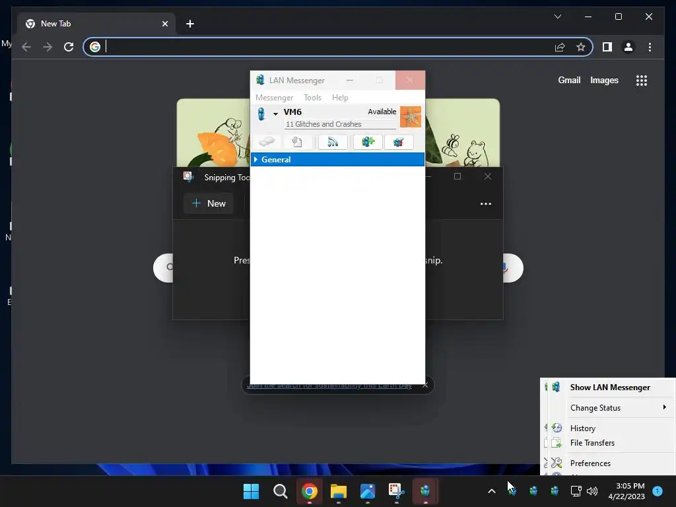Open the Snipping Tool three-dot more menu
The height and width of the screenshot is (507, 676).
[x=486, y=204]
